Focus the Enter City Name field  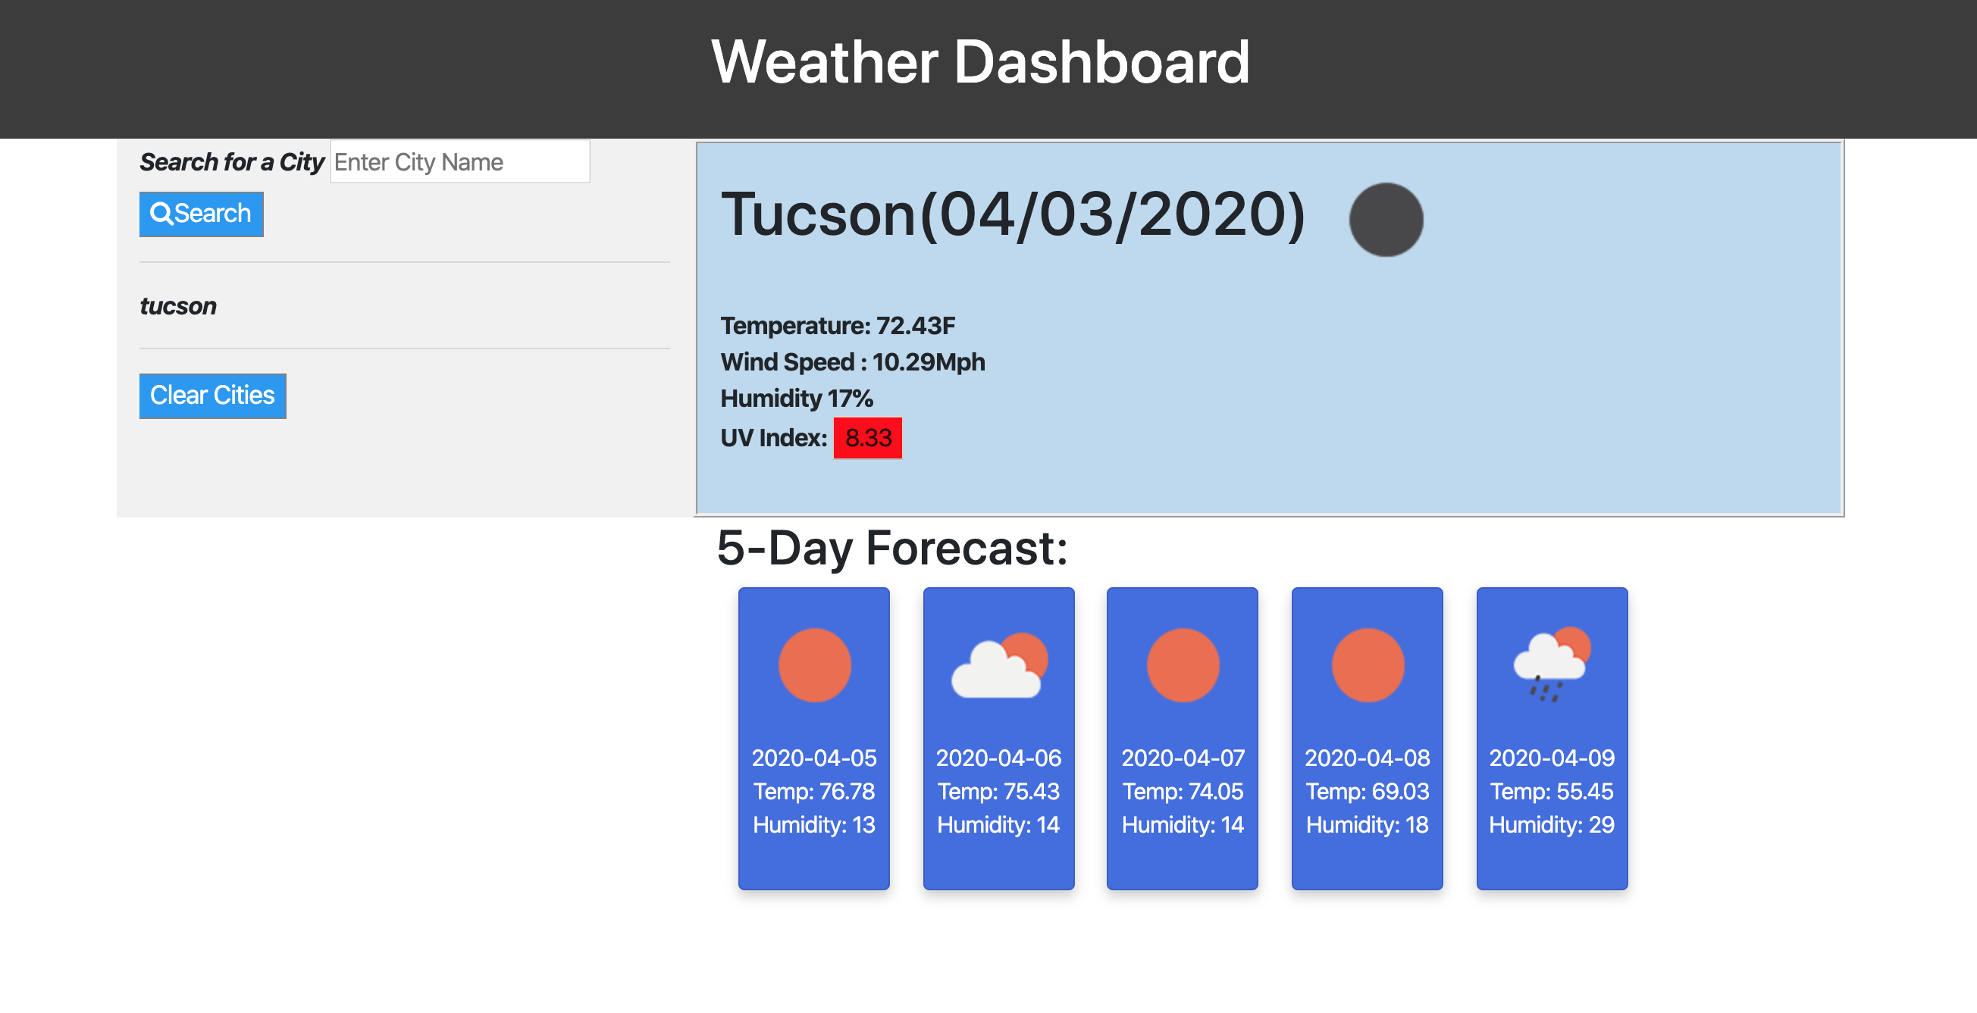point(459,162)
